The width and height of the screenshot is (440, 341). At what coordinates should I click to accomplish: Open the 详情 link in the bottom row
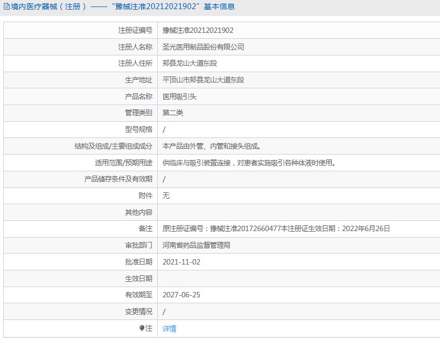(x=170, y=329)
